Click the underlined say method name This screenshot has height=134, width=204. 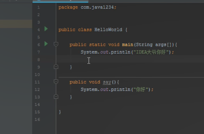coord(107,82)
